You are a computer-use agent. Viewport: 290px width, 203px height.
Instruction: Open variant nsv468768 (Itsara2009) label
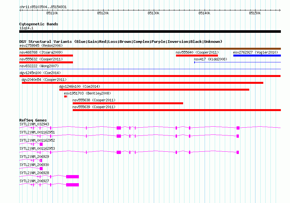point(41,52)
